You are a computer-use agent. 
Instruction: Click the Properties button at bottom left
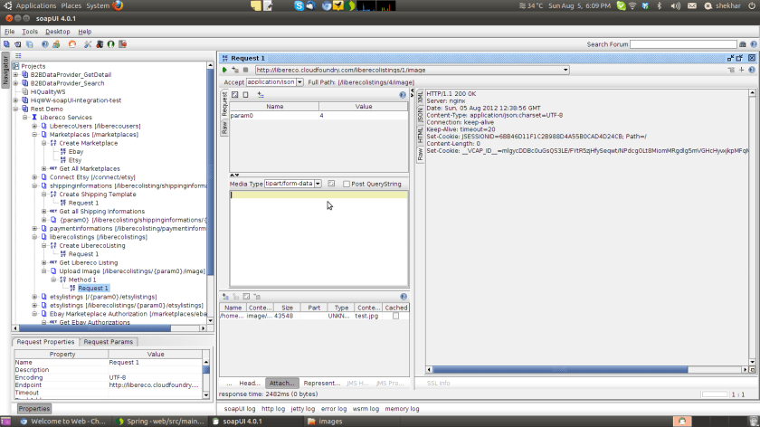pos(34,409)
